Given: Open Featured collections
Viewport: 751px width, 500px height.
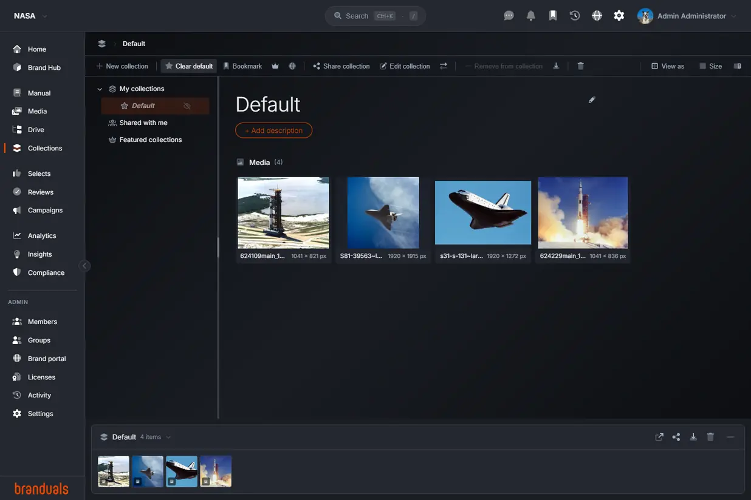Looking at the screenshot, I should [x=150, y=140].
